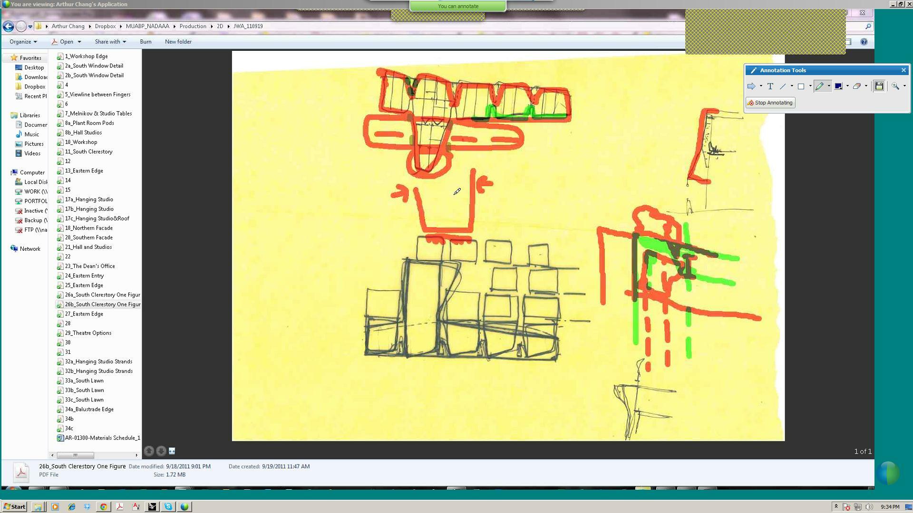Click the Start button
Viewport: 913px width, 513px height.
(14, 506)
